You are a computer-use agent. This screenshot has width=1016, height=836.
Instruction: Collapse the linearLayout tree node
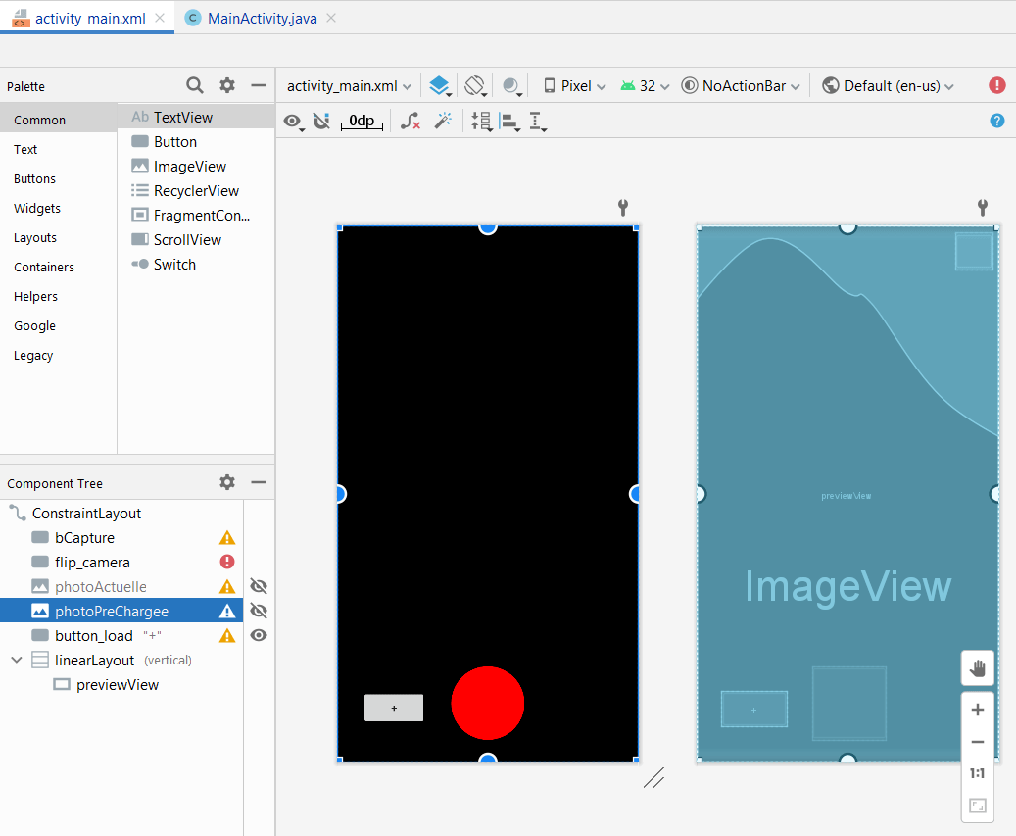(x=17, y=660)
